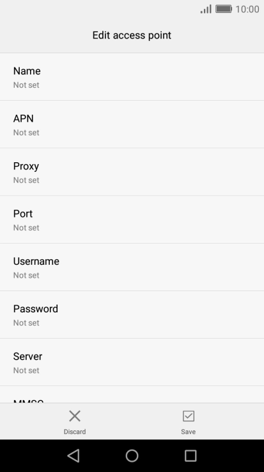Edit the Proxy setting
This screenshot has width=264, height=472.
(x=132, y=172)
